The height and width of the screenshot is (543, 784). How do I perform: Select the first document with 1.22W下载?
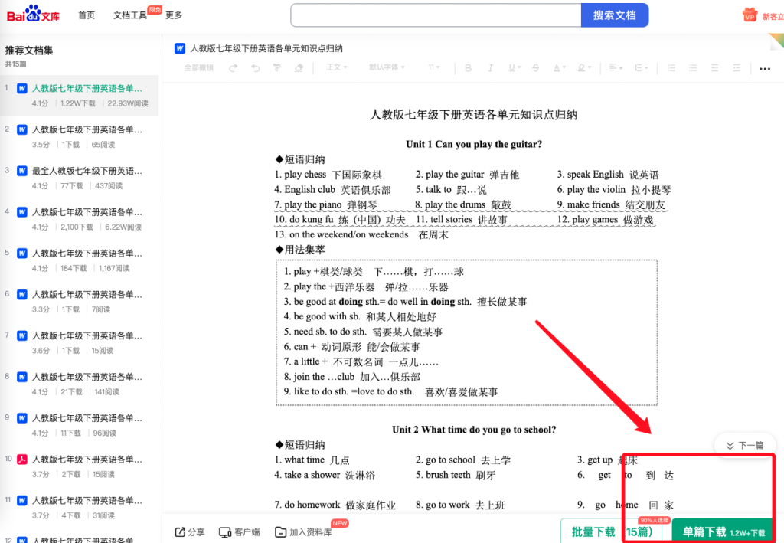(x=80, y=96)
